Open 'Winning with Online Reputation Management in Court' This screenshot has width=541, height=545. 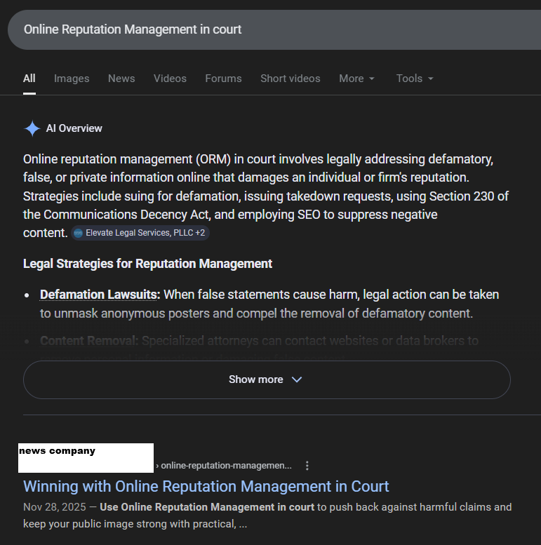tap(206, 486)
